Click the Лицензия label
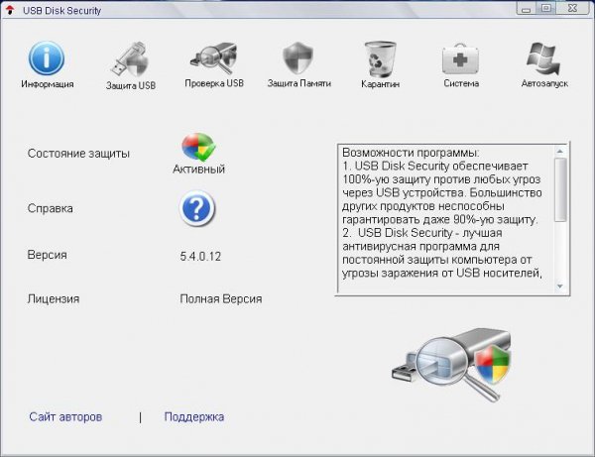 [x=54, y=298]
